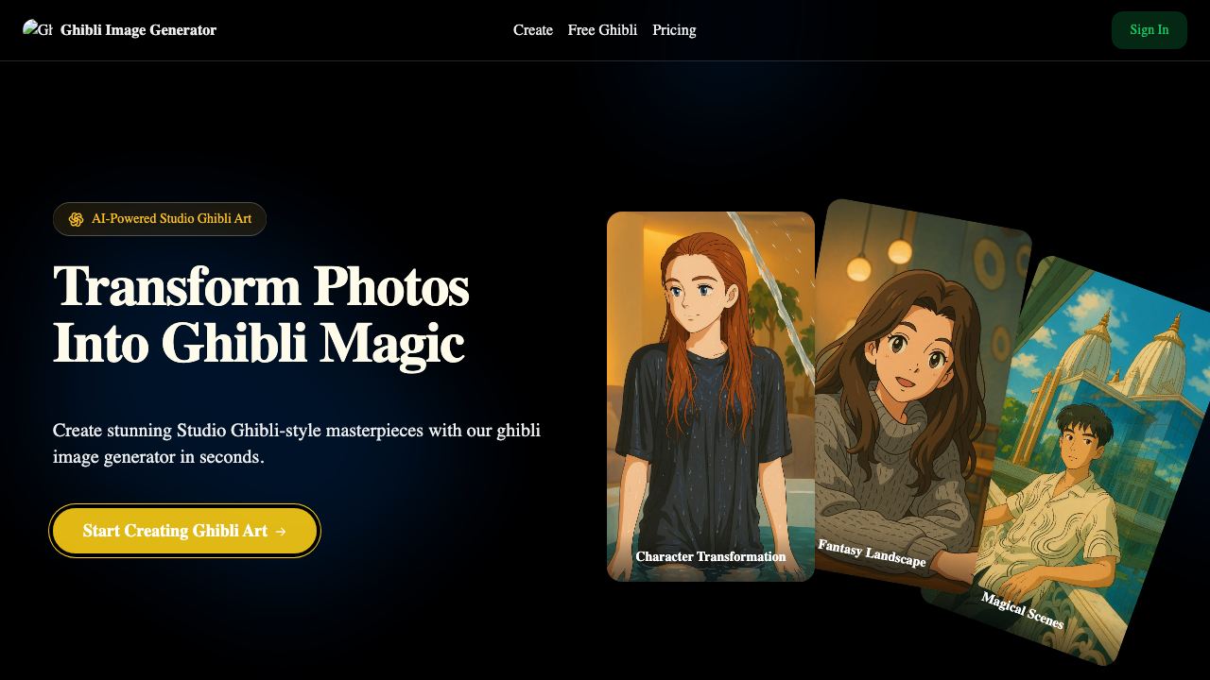Viewport: 1210px width, 680px height.
Task: Open the Pricing nav item
Action: [674, 30]
